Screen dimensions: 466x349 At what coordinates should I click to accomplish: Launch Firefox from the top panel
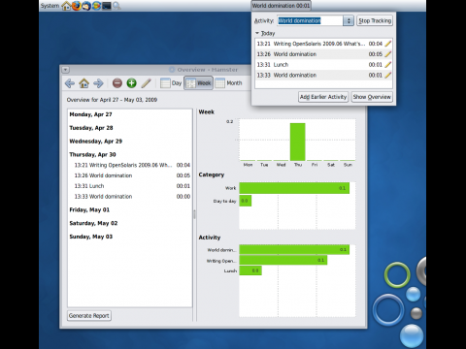[x=77, y=6]
